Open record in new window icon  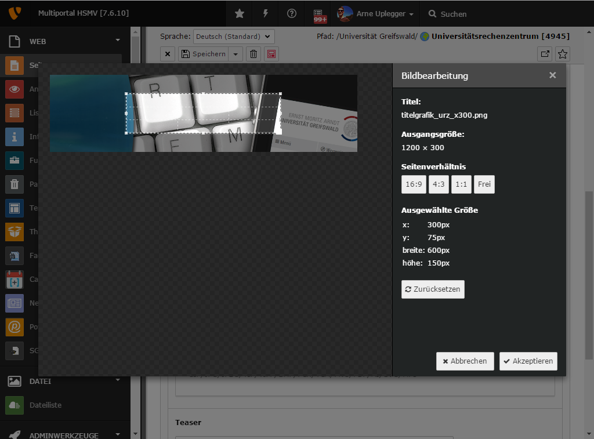(x=545, y=54)
